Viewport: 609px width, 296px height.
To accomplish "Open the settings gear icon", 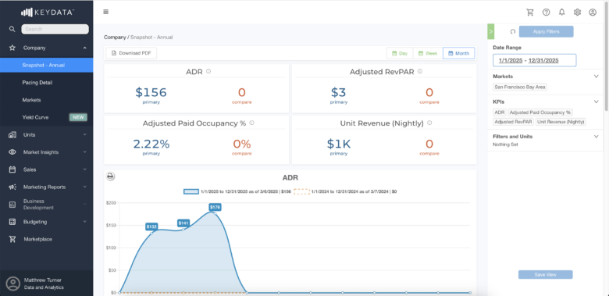I will [x=577, y=12].
